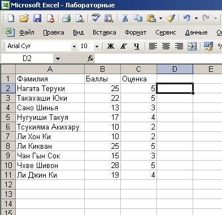Select cell Нугуиши Такуя

click(50, 117)
